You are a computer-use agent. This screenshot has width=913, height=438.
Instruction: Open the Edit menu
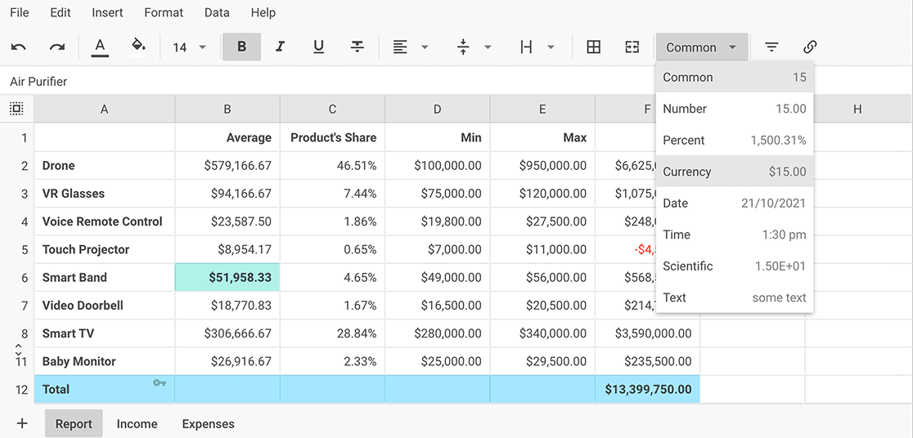[61, 12]
